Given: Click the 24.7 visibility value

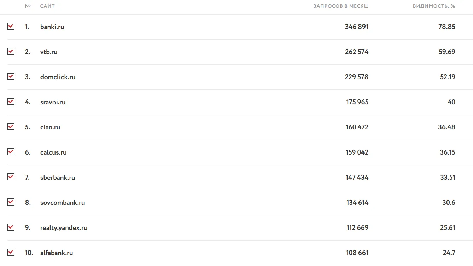Looking at the screenshot, I should click(x=449, y=253).
